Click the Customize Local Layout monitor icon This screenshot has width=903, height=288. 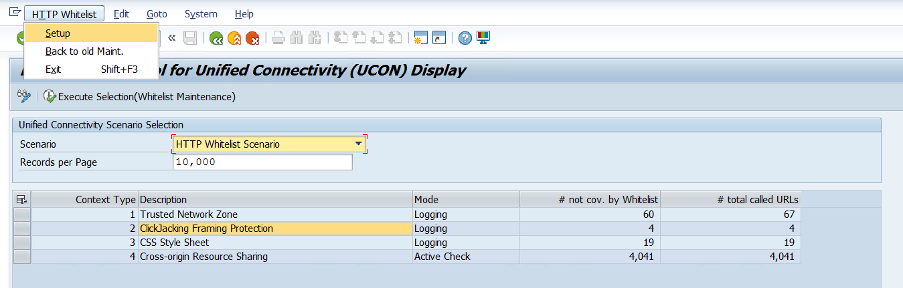(483, 39)
